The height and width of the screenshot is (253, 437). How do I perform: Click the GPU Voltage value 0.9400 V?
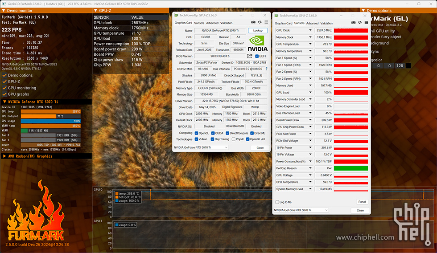point(324,175)
